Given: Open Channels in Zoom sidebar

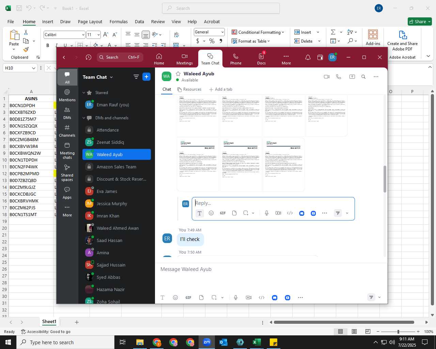Looking at the screenshot, I should pos(67,131).
